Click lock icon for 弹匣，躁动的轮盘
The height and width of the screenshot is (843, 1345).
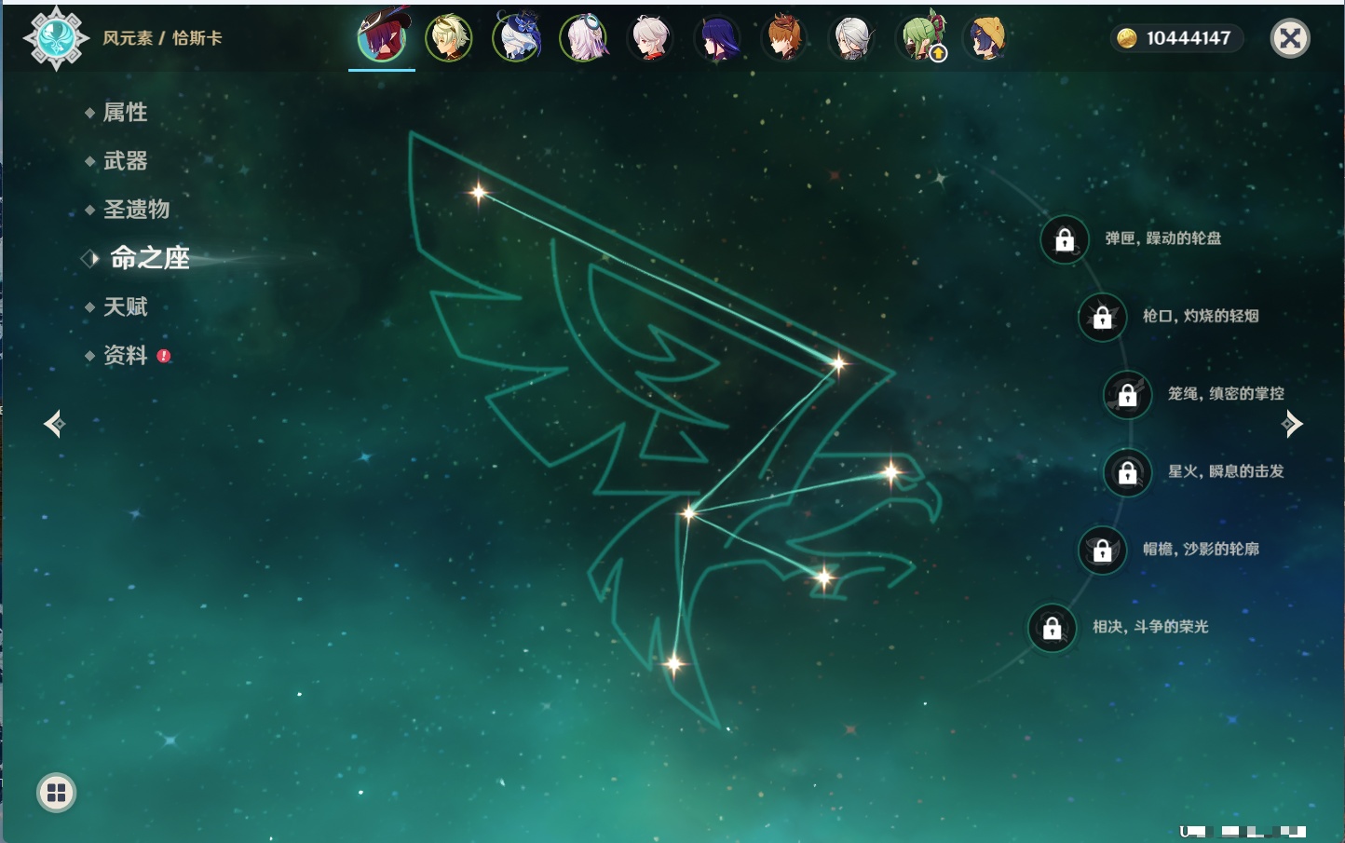pyautogui.click(x=1065, y=239)
